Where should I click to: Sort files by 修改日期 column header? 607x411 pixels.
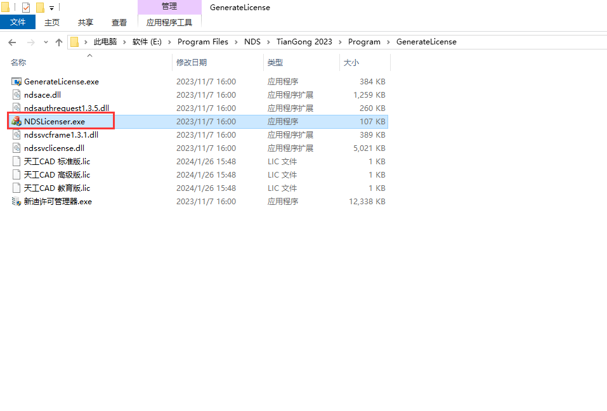click(192, 63)
